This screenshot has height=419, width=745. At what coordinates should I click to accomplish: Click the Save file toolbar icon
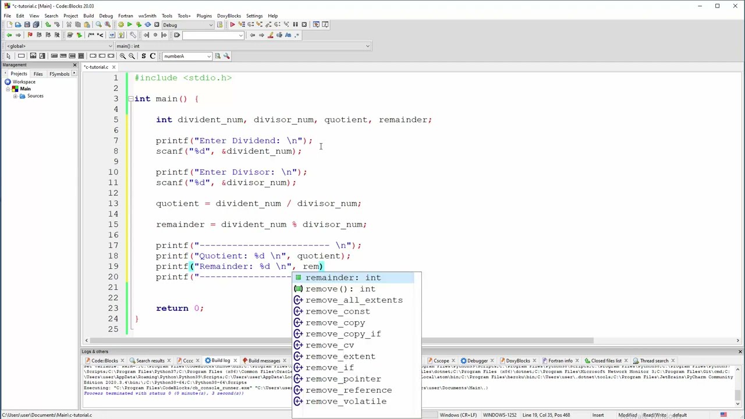27,24
